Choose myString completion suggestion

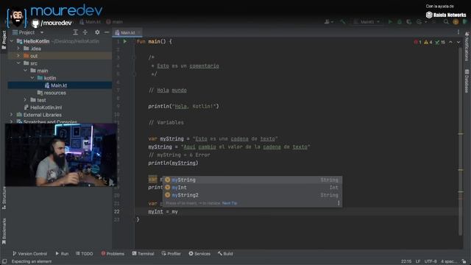pyautogui.click(x=252, y=180)
